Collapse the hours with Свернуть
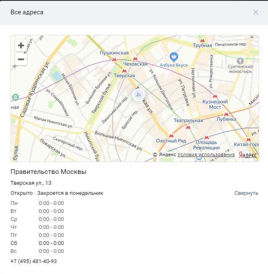 tap(246, 193)
